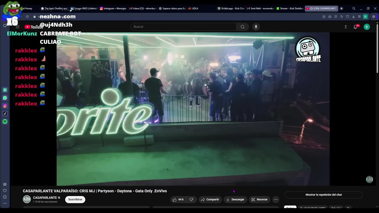379x213 pixels.
Task: Click the CASAPARLANTE logo watermark in video
Action: click(x=308, y=49)
